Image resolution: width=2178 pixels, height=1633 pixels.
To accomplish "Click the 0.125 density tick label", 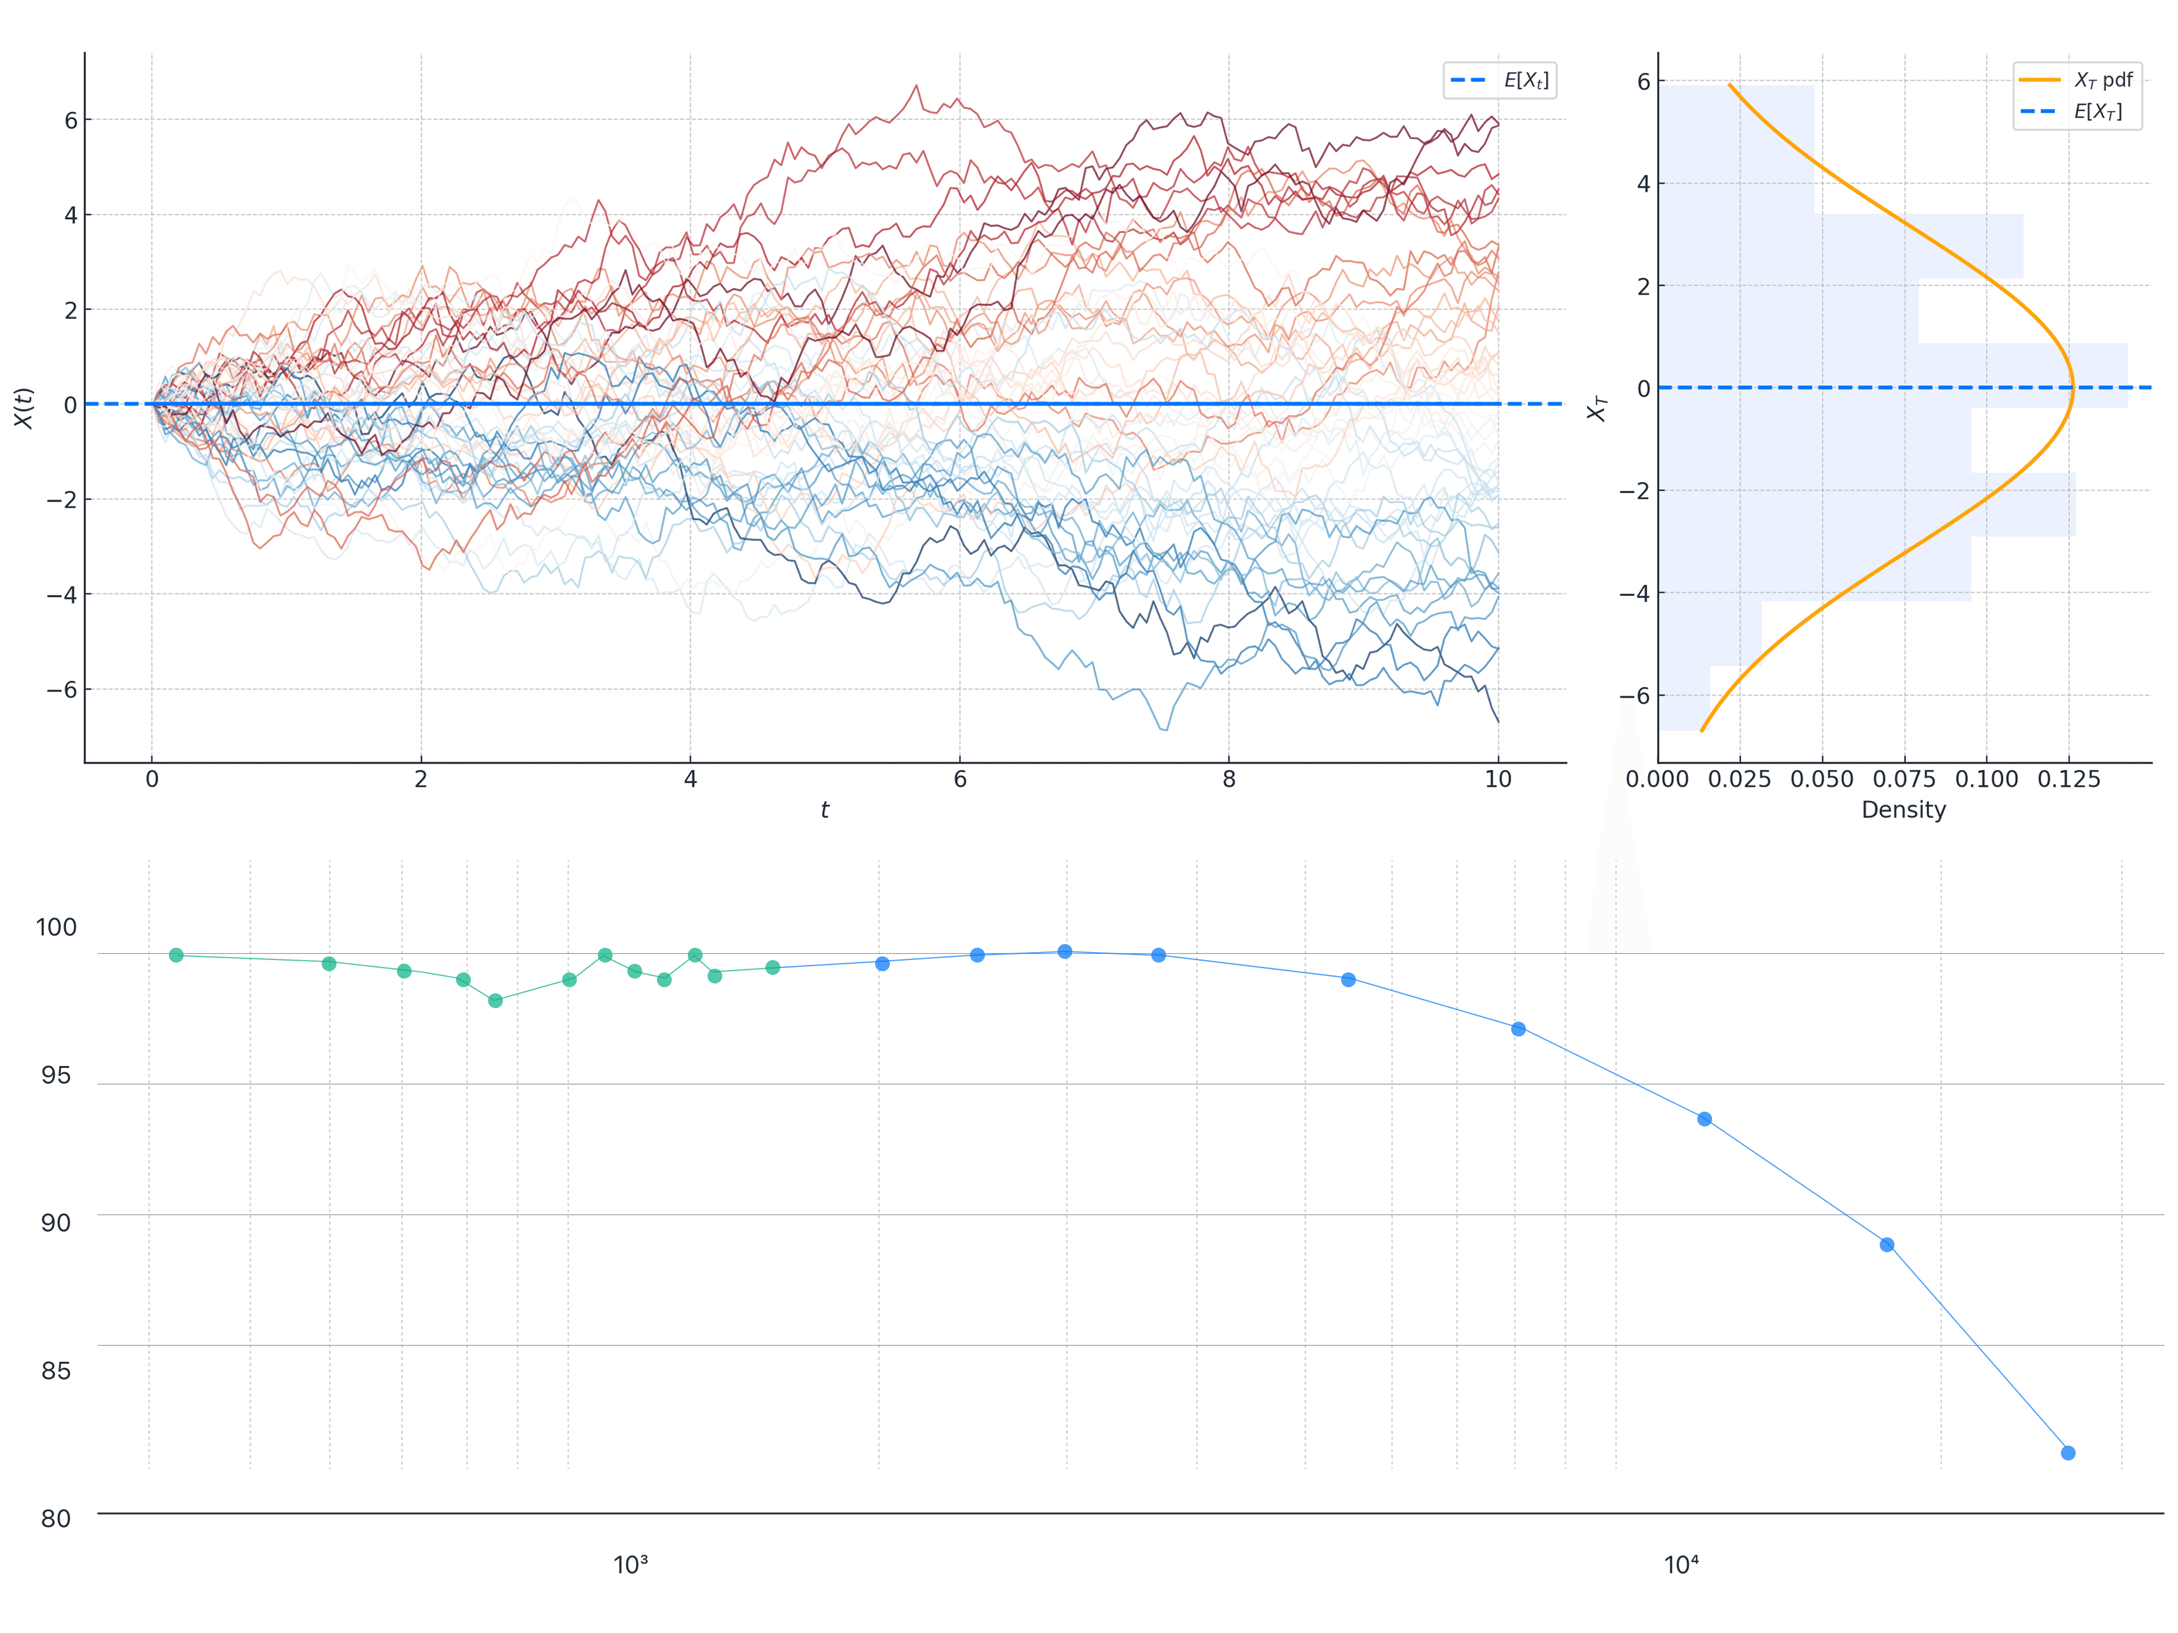I will click(2069, 780).
